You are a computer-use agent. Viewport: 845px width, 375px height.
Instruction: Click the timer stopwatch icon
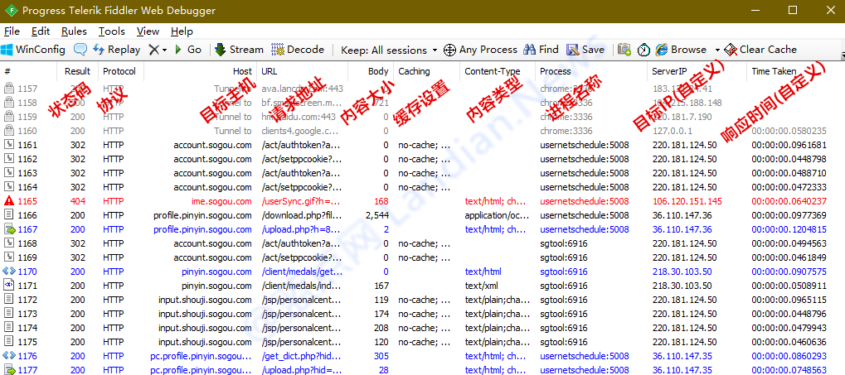(643, 50)
